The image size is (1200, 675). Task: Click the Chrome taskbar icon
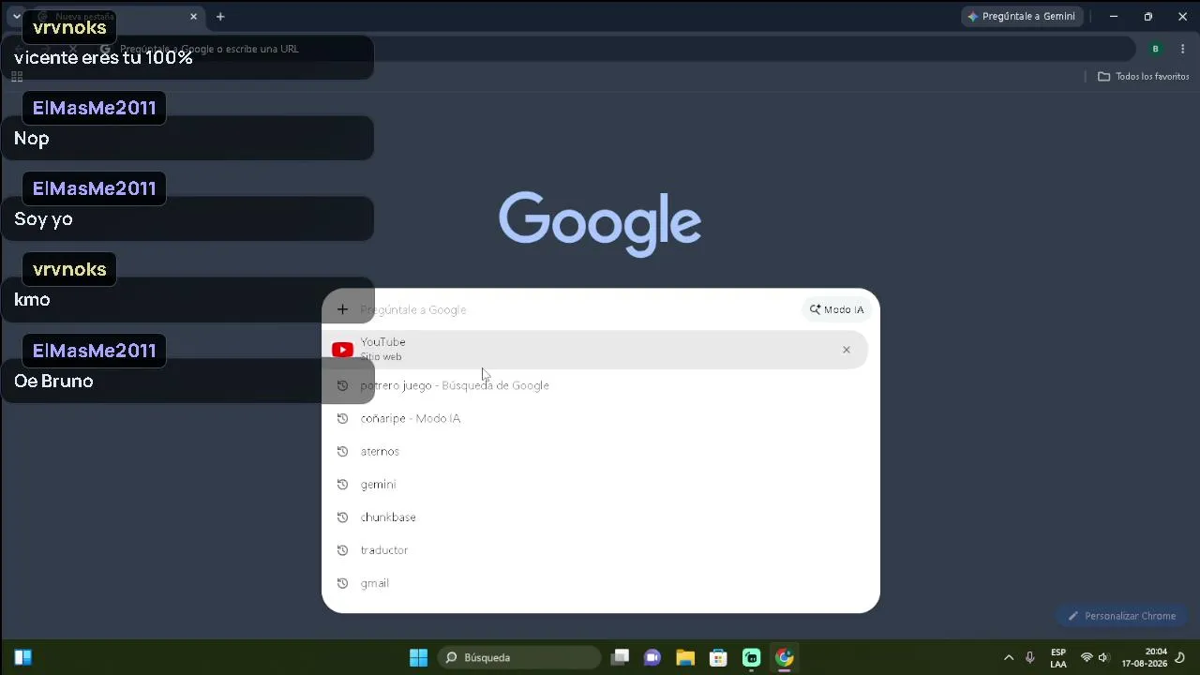(785, 657)
